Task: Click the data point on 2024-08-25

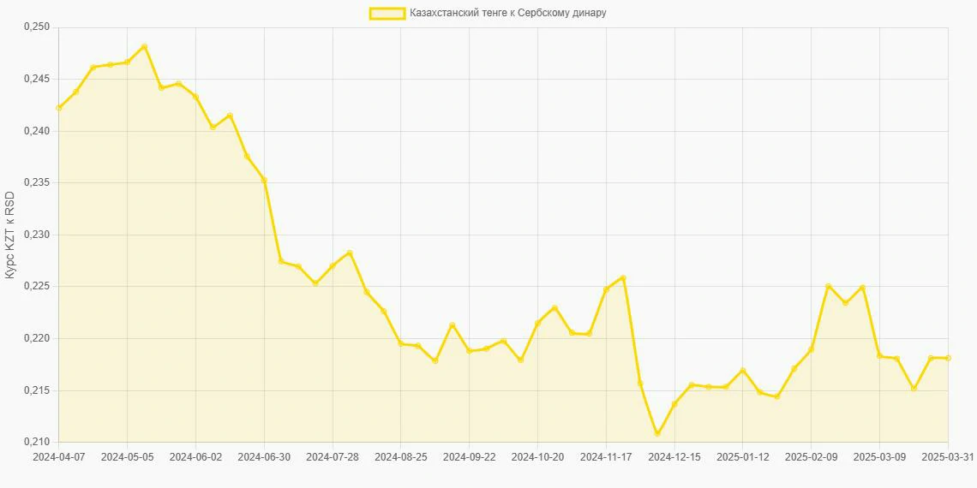Action: [401, 343]
